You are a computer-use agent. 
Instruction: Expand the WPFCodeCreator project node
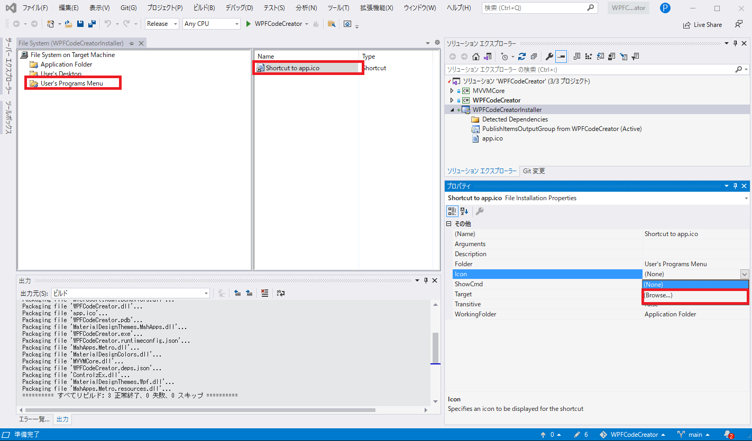(452, 100)
